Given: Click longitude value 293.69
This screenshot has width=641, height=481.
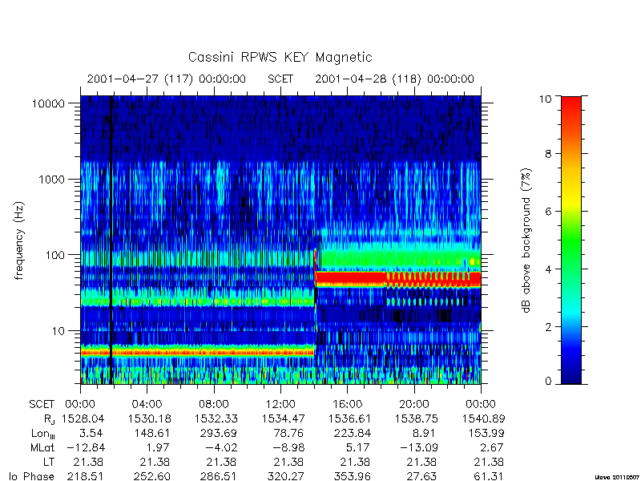Looking at the screenshot, I should 219,433.
